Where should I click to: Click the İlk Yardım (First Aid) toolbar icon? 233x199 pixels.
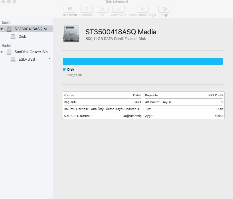click(x=70, y=9)
